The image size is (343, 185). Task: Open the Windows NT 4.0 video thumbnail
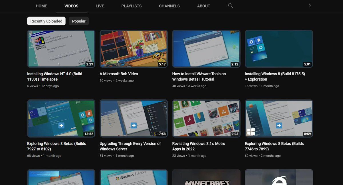pos(61,48)
